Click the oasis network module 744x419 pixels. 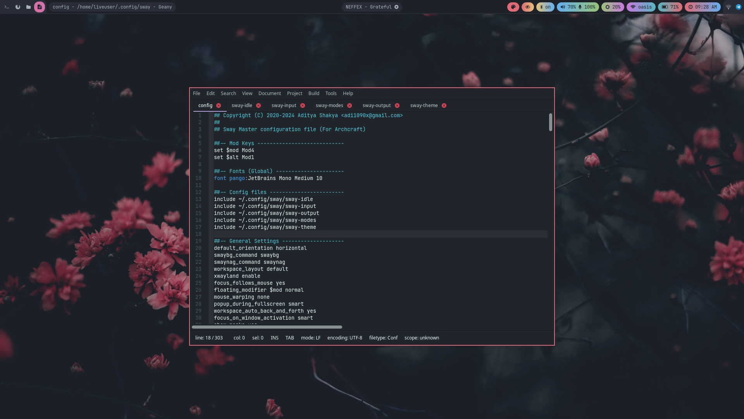tap(641, 7)
